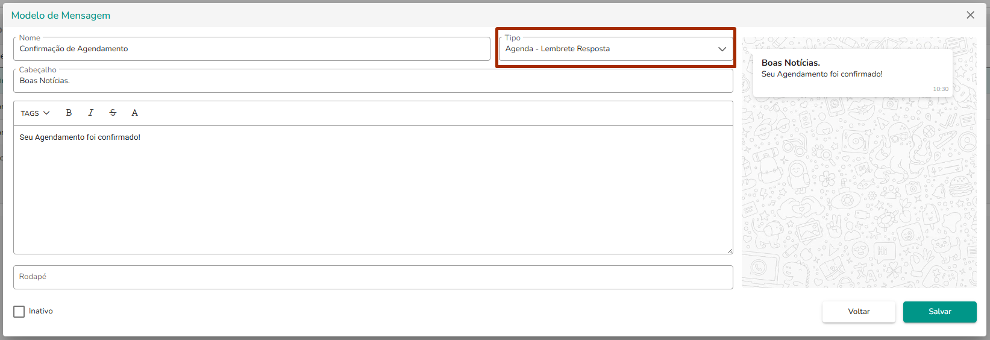Close the Modelo de Mensagem dialog
The width and height of the screenshot is (990, 340).
pyautogui.click(x=970, y=15)
